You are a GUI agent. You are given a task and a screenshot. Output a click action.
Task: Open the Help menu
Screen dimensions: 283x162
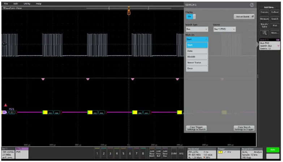pos(38,4)
